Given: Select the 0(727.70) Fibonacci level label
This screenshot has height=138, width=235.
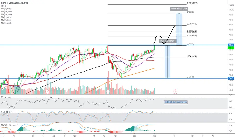Looking at the screenshot, I should pos(190,77).
